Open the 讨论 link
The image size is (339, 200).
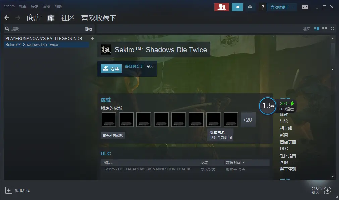(x=284, y=121)
